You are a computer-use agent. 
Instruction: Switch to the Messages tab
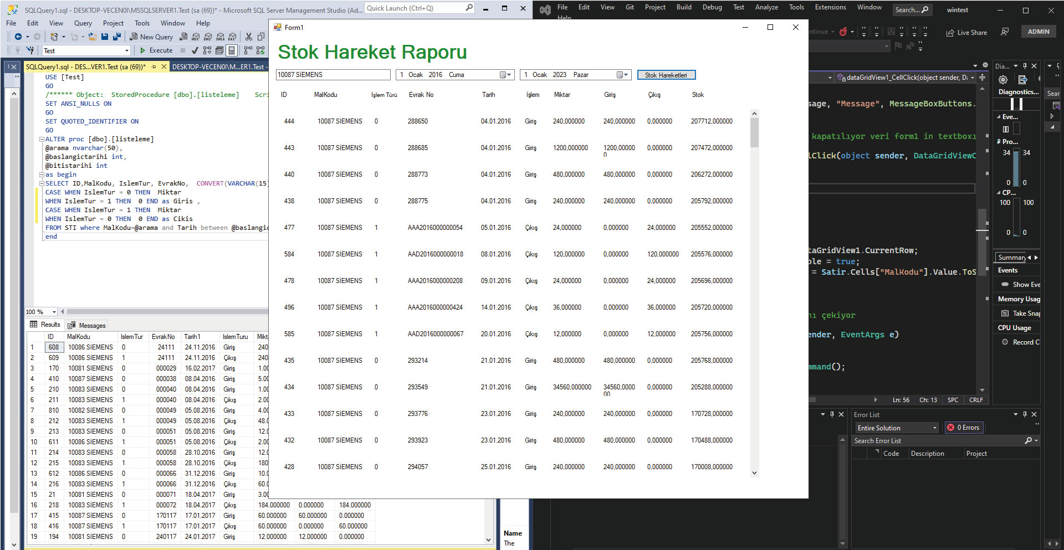coord(86,325)
